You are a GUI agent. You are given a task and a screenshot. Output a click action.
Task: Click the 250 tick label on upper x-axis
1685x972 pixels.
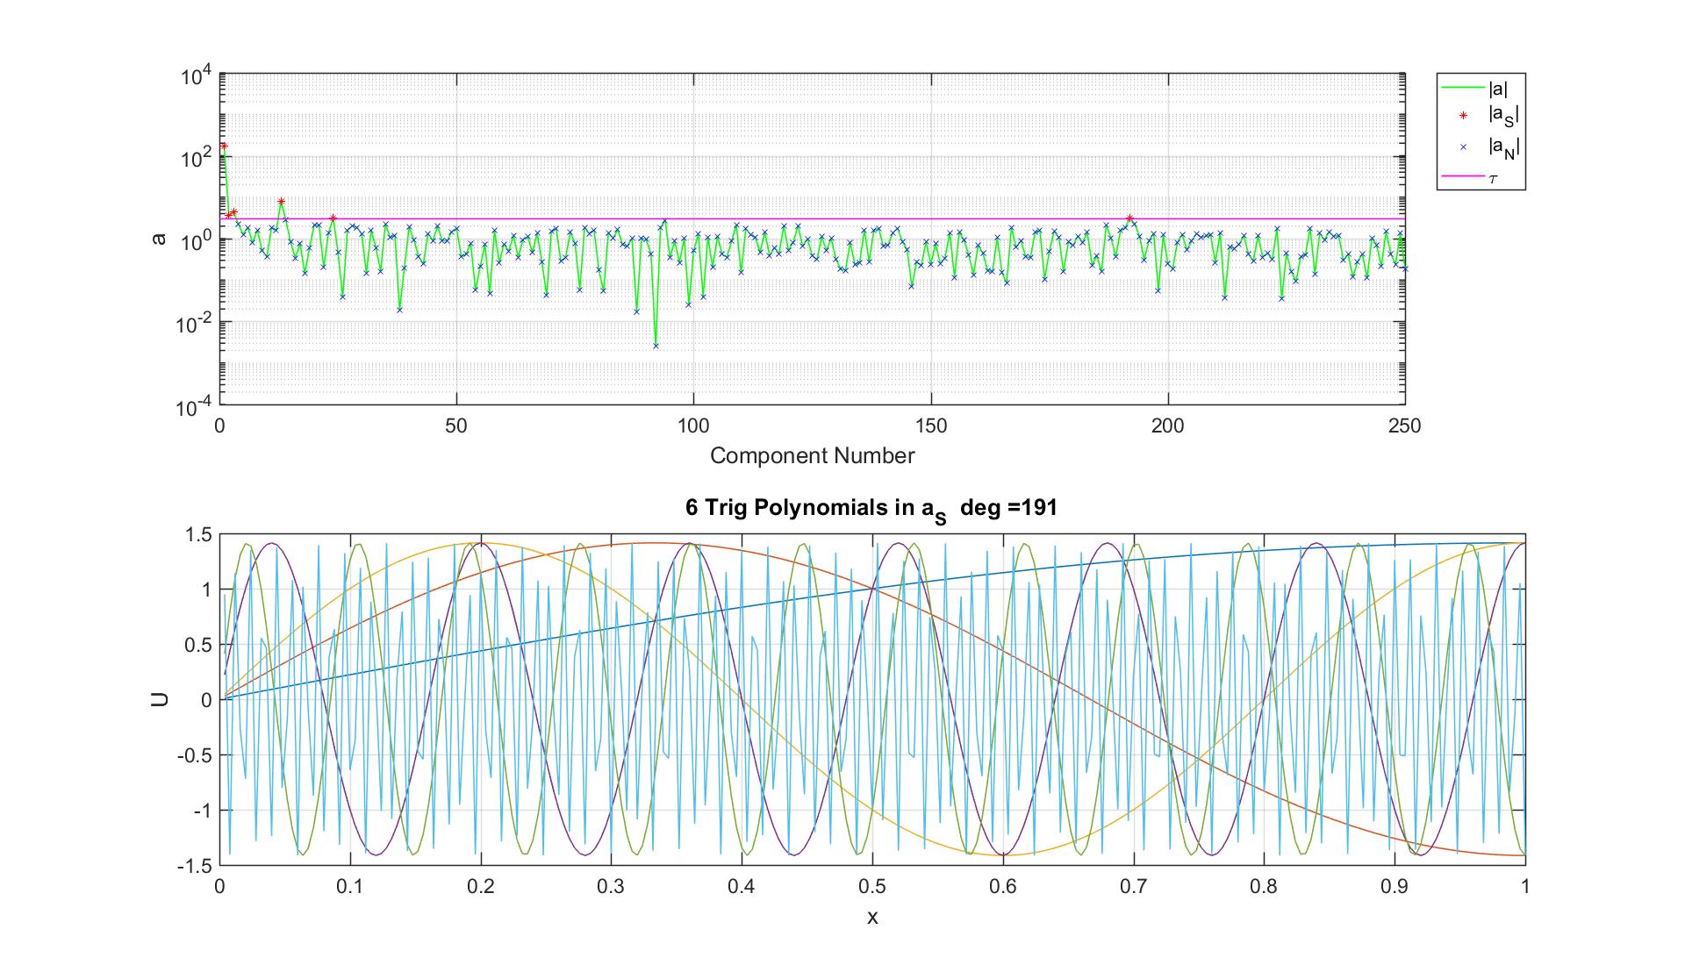pos(1404,426)
